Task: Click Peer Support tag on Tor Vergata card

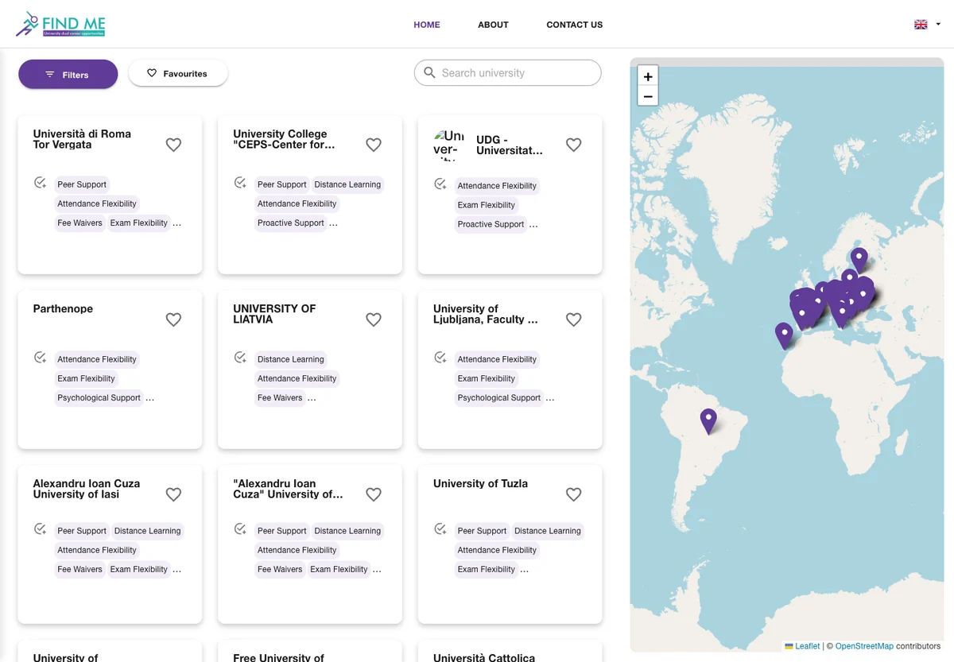Action: (x=82, y=184)
